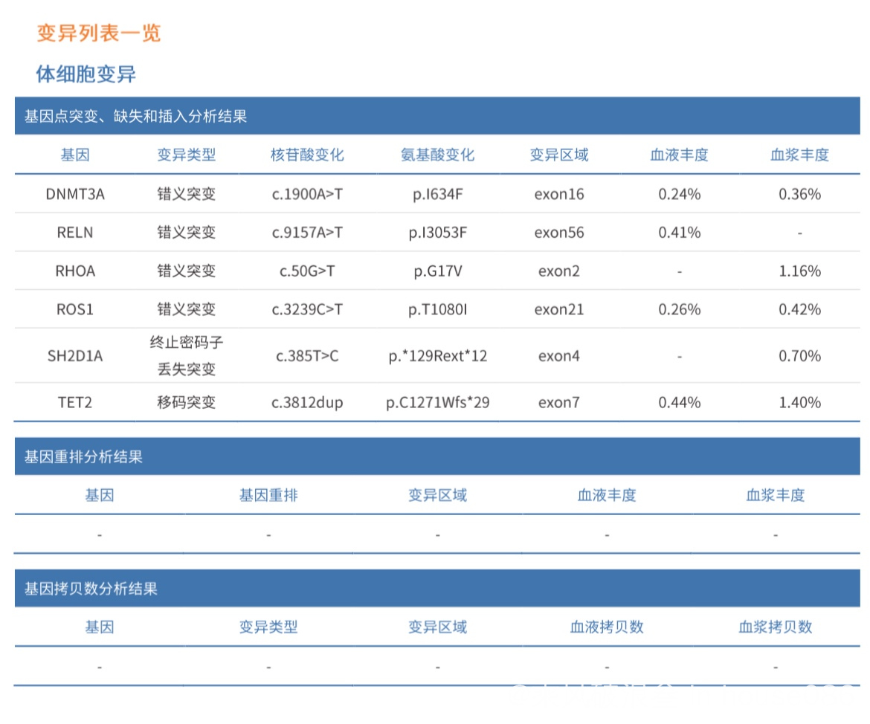Click the exon56 cell
Screen dimensions: 870x724
558,233
